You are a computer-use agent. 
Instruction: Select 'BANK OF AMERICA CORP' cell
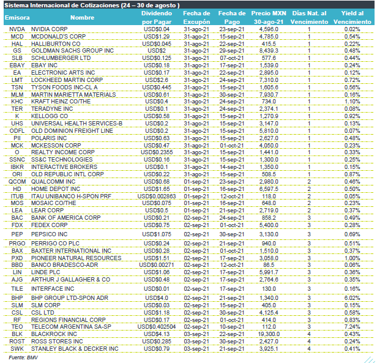click(66, 218)
